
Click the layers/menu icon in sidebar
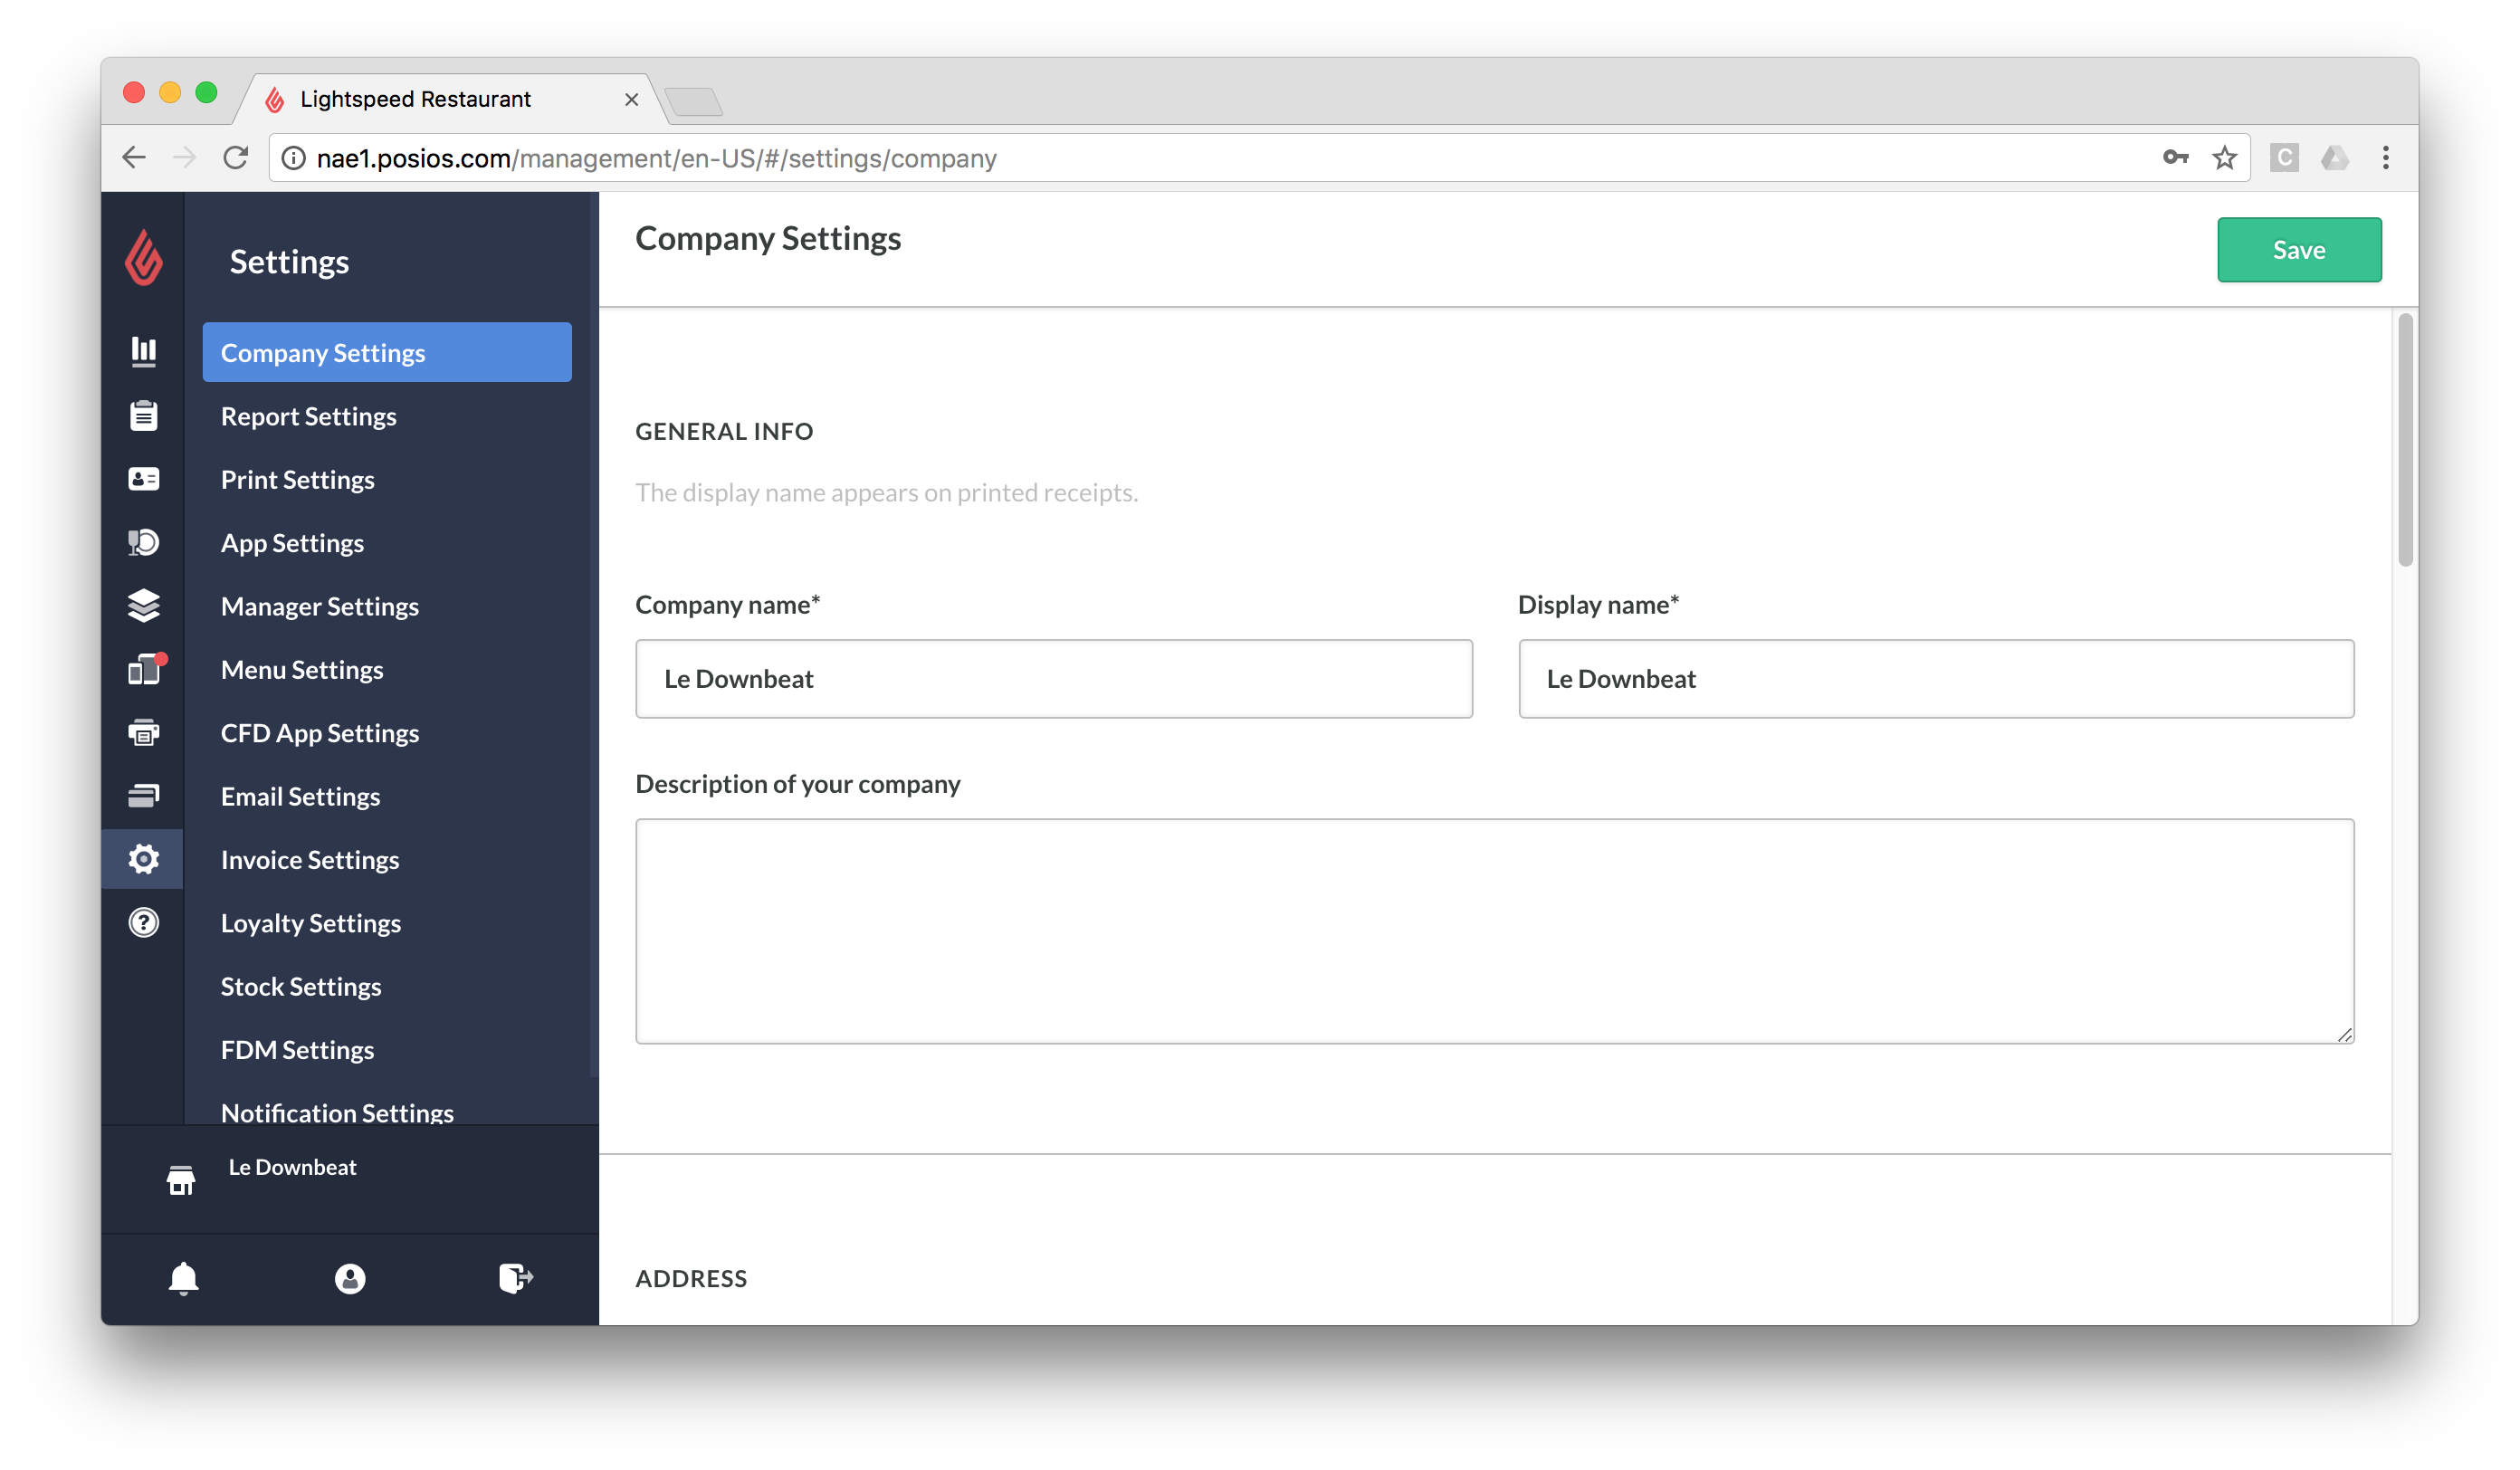coord(144,604)
